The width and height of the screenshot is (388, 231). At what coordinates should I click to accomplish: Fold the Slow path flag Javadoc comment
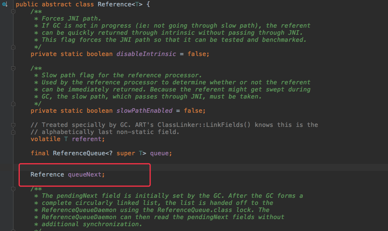click(x=13, y=68)
